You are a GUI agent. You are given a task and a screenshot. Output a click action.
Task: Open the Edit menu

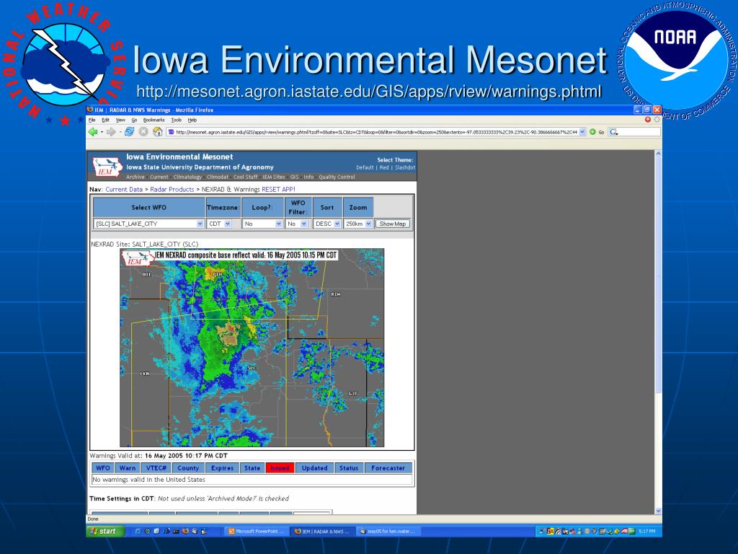point(105,120)
